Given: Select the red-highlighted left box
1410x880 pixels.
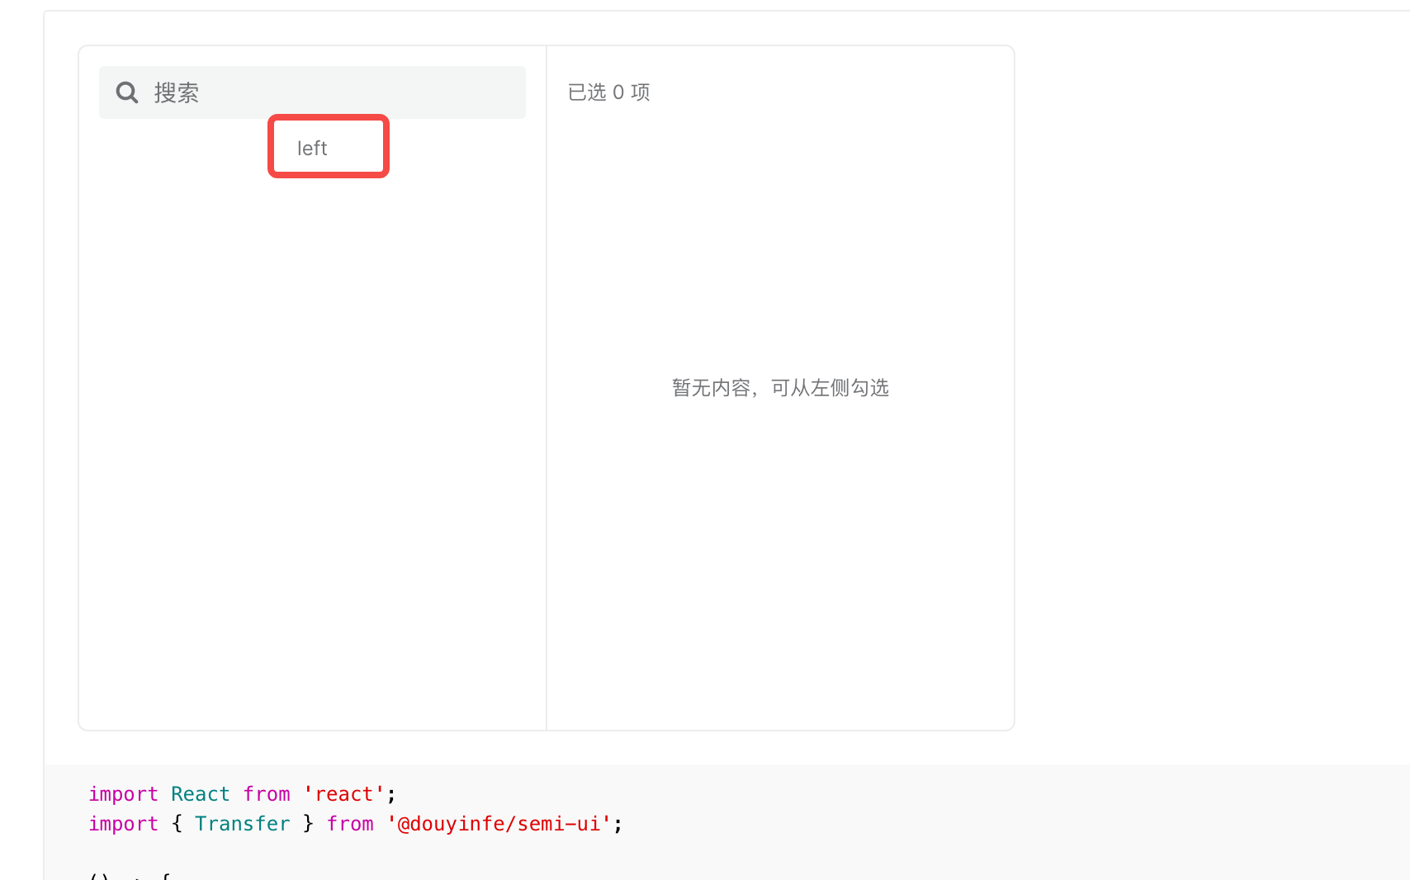Looking at the screenshot, I should [x=328, y=147].
